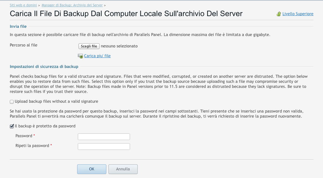Go to Siti web e domini breadcrumb
Viewport: 323px width, 178px height.
23,5
